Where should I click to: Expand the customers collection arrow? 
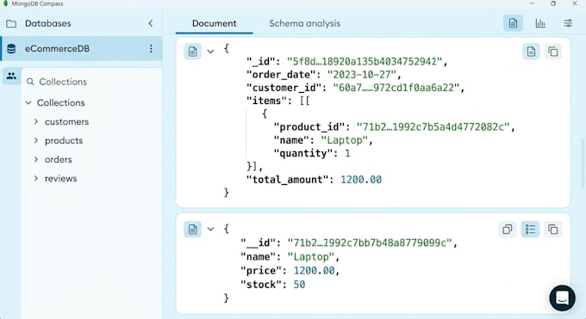tap(36, 121)
